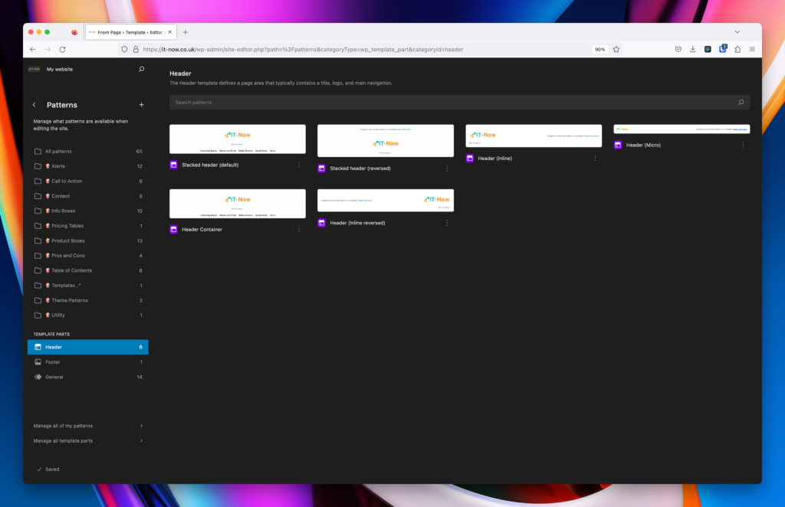Screen dimensions: 785x507
Task: Reload the page in Firefox
Action: [x=63, y=50]
